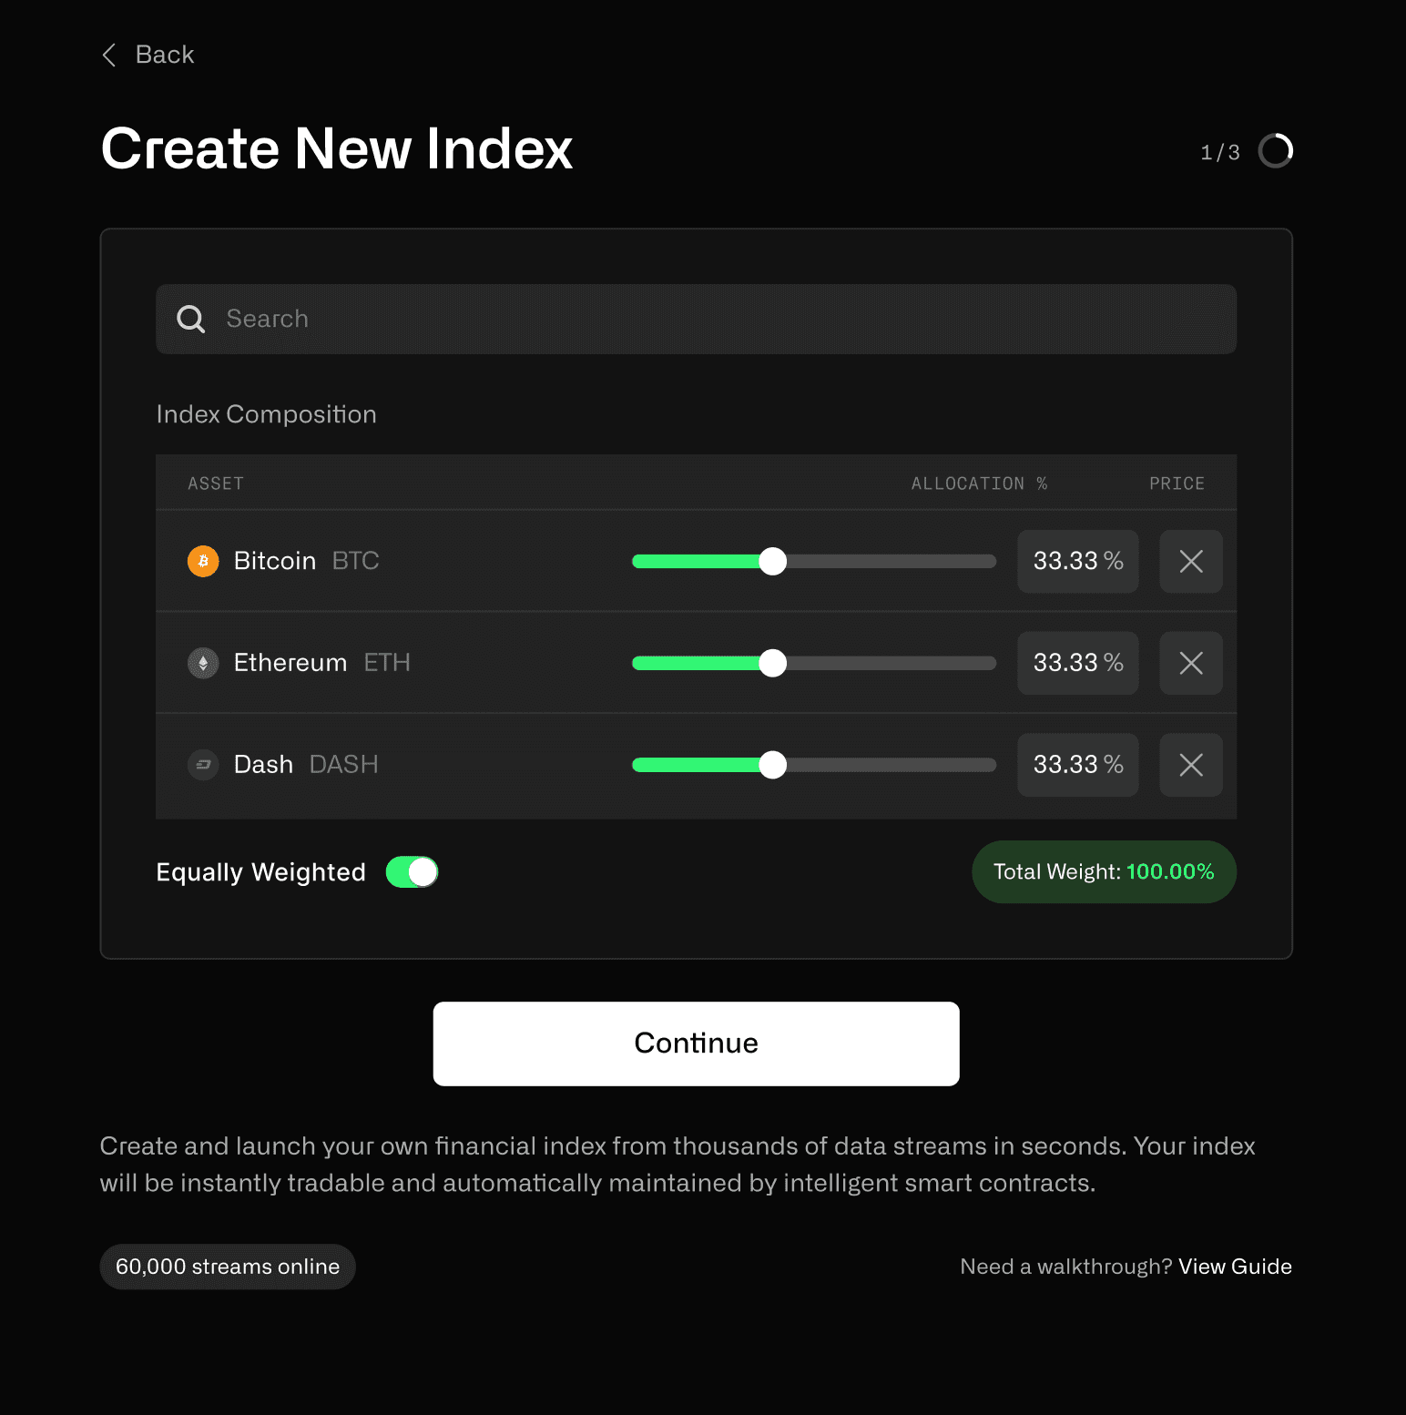
Task: Remove Dash with the X icon
Action: (1191, 765)
